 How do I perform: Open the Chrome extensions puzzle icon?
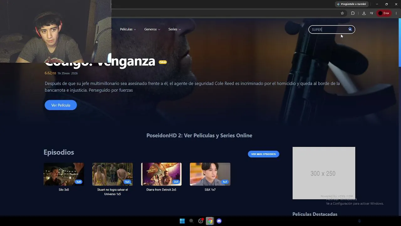tap(353, 13)
